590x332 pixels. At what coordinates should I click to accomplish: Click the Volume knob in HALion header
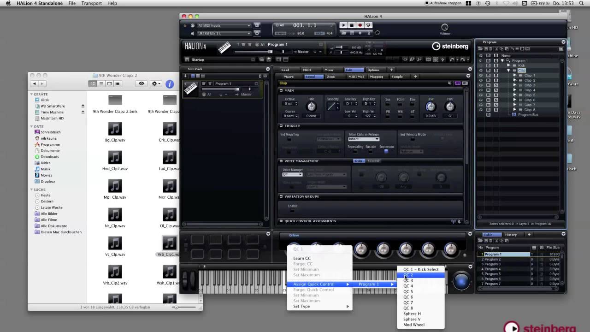tap(445, 27)
